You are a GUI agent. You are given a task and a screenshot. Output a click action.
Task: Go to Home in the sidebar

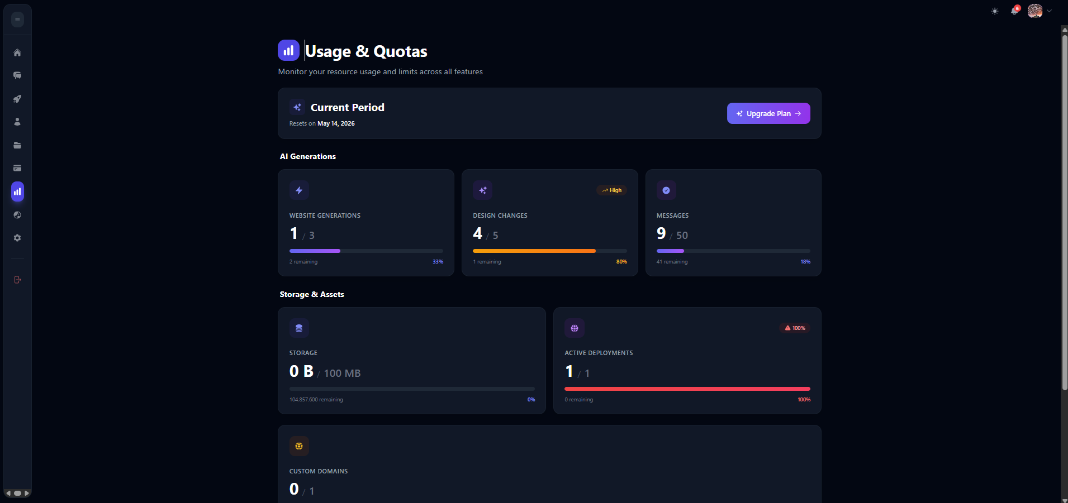17,52
